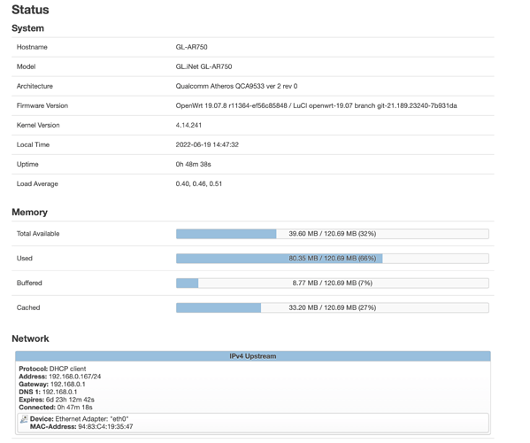
Task: Click the load average value 0.40, 0.46, 0.51
Action: pyautogui.click(x=199, y=183)
